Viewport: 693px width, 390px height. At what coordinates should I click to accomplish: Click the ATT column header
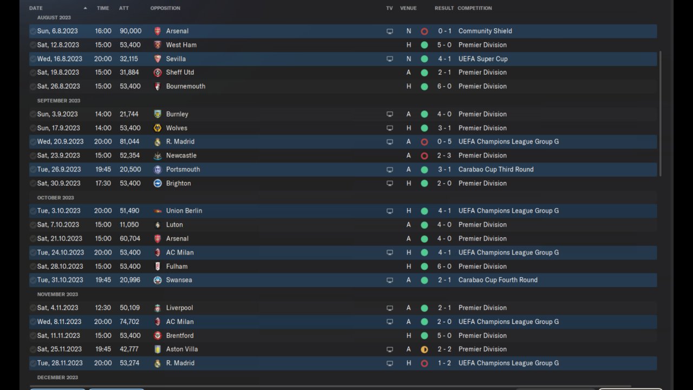[x=124, y=8]
